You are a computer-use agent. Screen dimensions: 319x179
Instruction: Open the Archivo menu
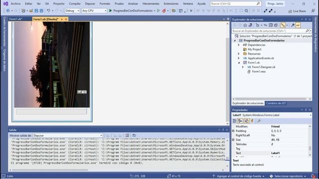pos(15,3)
